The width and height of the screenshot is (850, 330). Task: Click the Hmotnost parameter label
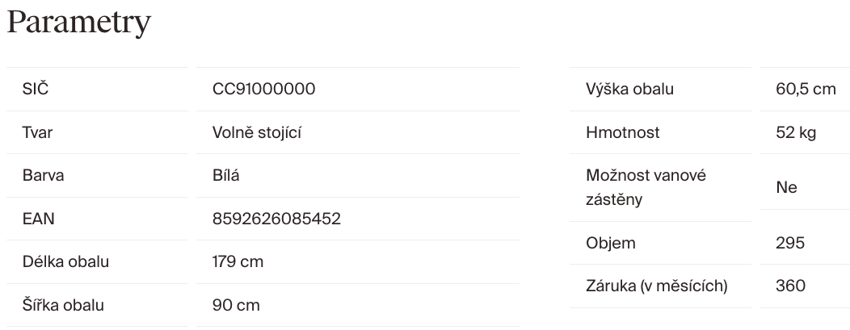623,132
